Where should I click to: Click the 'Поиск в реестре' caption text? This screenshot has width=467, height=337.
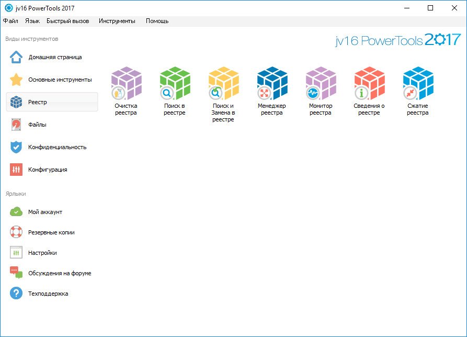tap(175, 109)
